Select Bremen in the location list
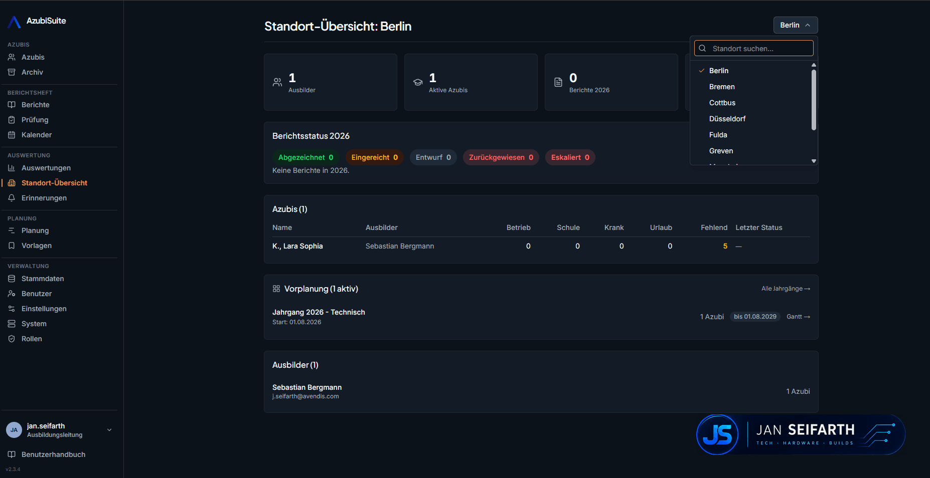This screenshot has height=478, width=930. tap(751, 87)
